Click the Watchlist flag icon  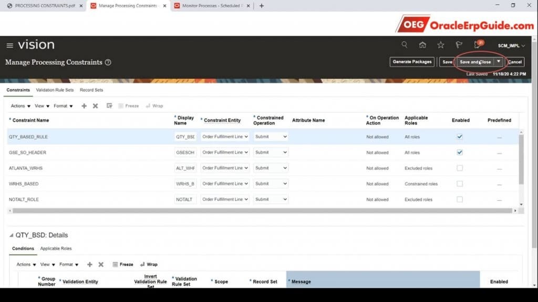(x=460, y=45)
